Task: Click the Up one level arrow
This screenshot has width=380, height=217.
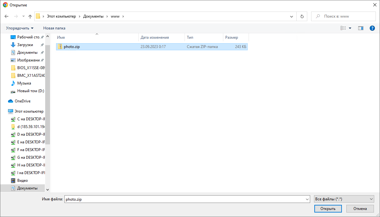Action: (30, 16)
